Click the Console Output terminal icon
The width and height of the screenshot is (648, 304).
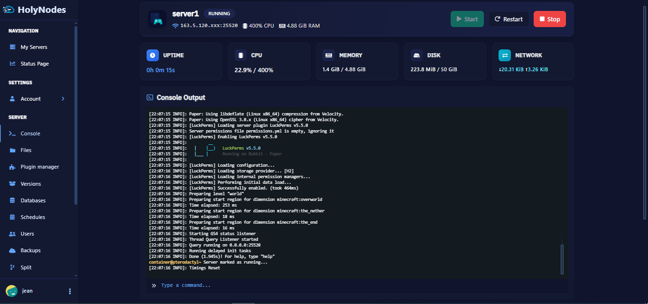coord(150,97)
